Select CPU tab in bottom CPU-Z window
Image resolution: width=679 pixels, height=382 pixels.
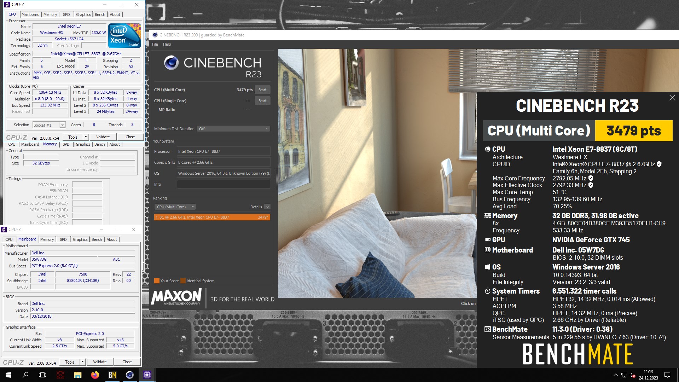(x=9, y=239)
